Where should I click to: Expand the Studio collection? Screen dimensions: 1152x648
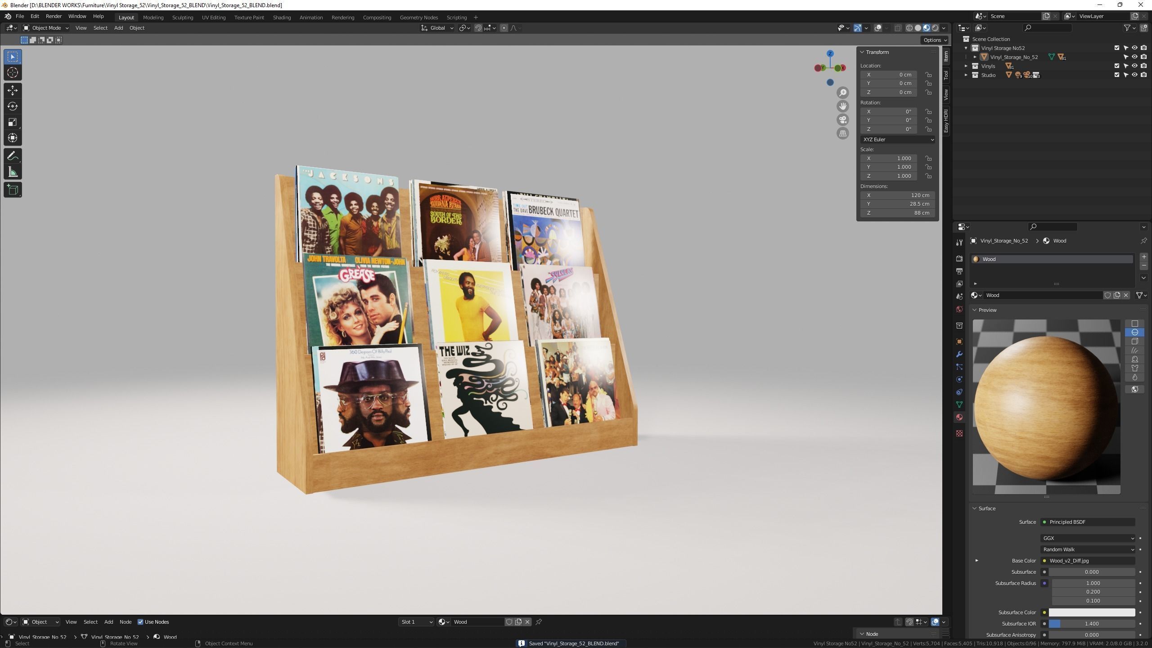click(x=966, y=75)
